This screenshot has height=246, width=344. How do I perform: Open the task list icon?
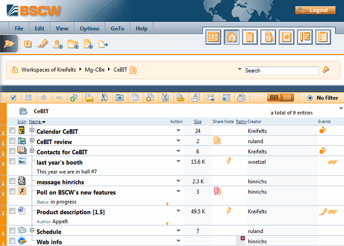pos(323,37)
